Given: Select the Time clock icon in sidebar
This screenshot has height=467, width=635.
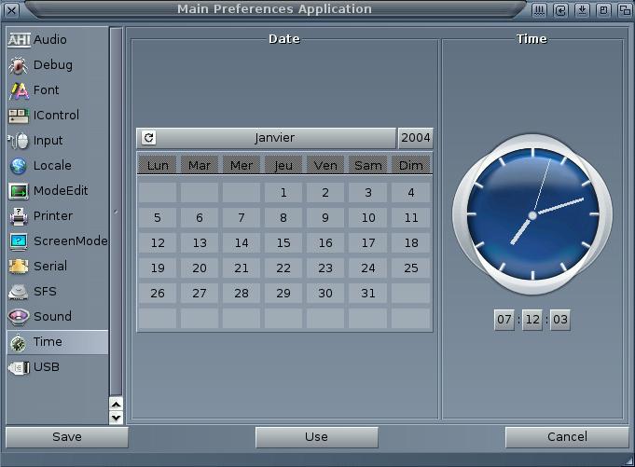Looking at the screenshot, I should click(x=19, y=343).
